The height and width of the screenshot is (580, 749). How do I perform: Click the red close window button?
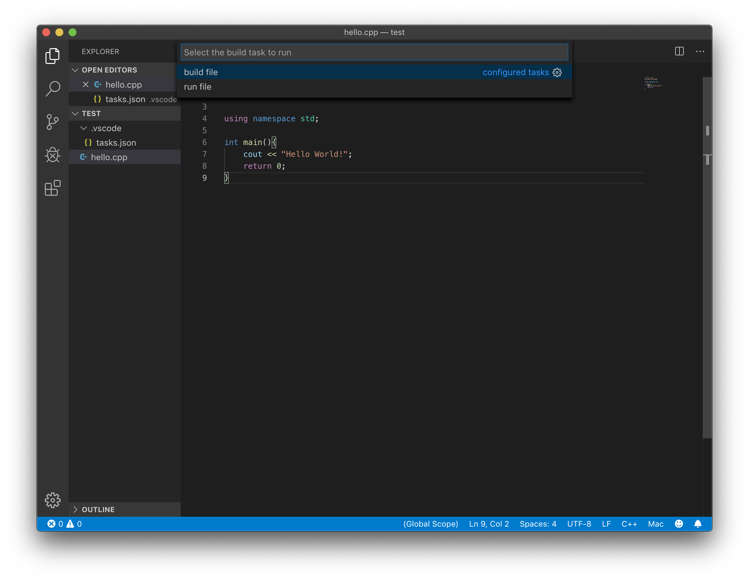pos(46,32)
